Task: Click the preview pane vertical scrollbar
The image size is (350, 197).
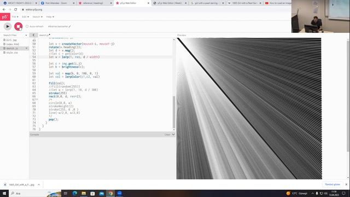Action: point(348,96)
